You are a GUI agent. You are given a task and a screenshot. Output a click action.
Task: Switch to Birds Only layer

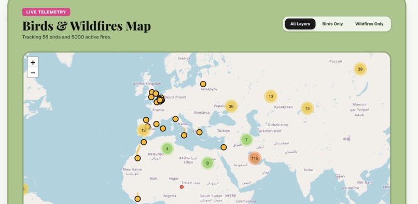[332, 24]
